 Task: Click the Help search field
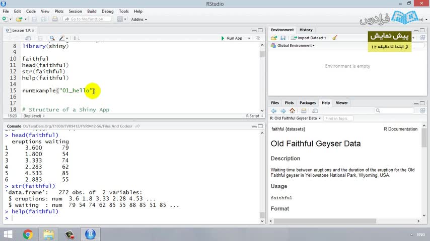[394, 110]
